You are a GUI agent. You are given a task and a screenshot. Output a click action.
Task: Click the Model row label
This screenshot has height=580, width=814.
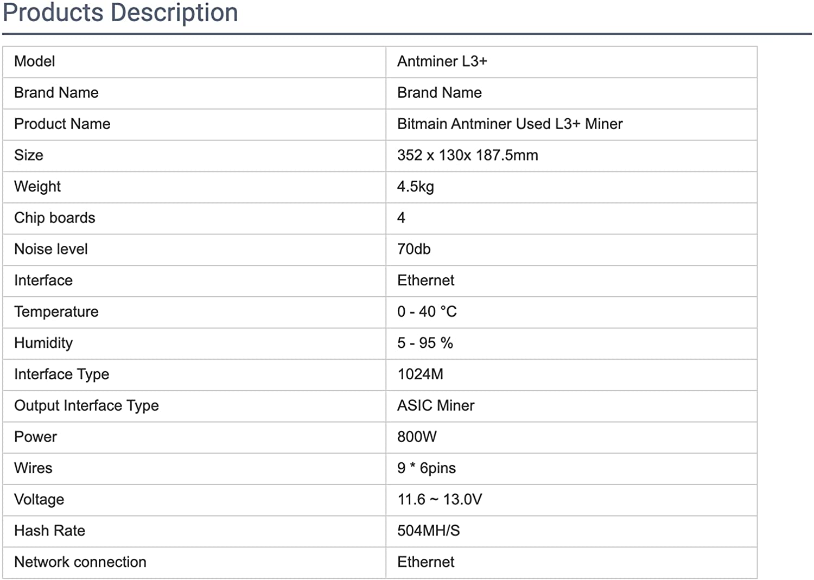[x=34, y=61]
